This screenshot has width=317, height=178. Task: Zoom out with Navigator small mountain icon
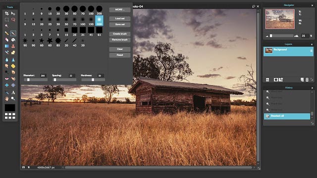coord(267,36)
